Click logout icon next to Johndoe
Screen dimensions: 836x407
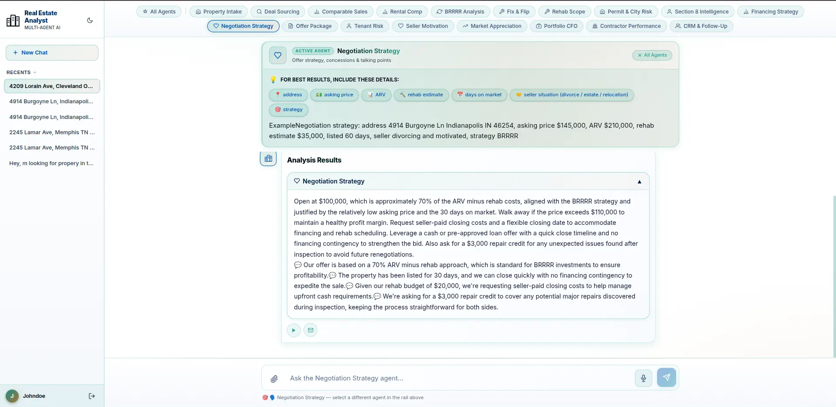click(x=91, y=396)
